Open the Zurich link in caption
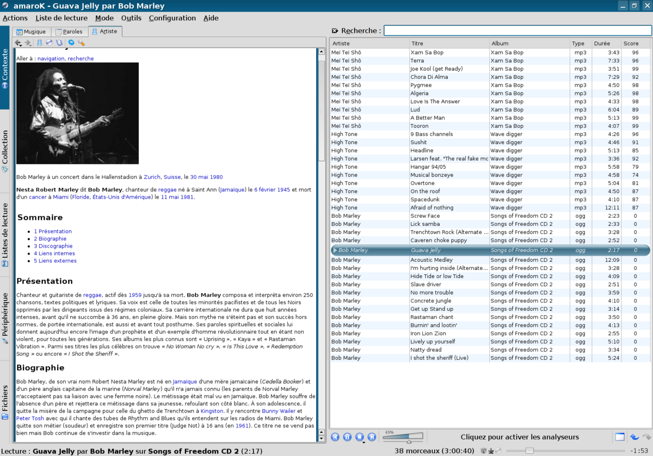Viewport: 653px width, 456px height. (x=152, y=177)
